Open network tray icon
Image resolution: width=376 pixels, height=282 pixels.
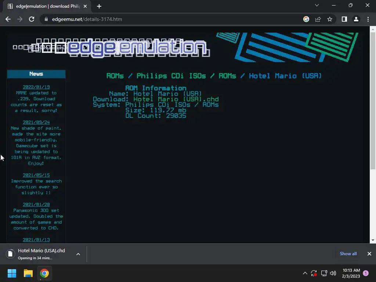point(324,273)
